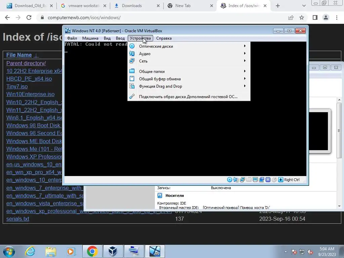Reload the computernewb page
Viewport: 344px width, 258px height.
pos(29,17)
